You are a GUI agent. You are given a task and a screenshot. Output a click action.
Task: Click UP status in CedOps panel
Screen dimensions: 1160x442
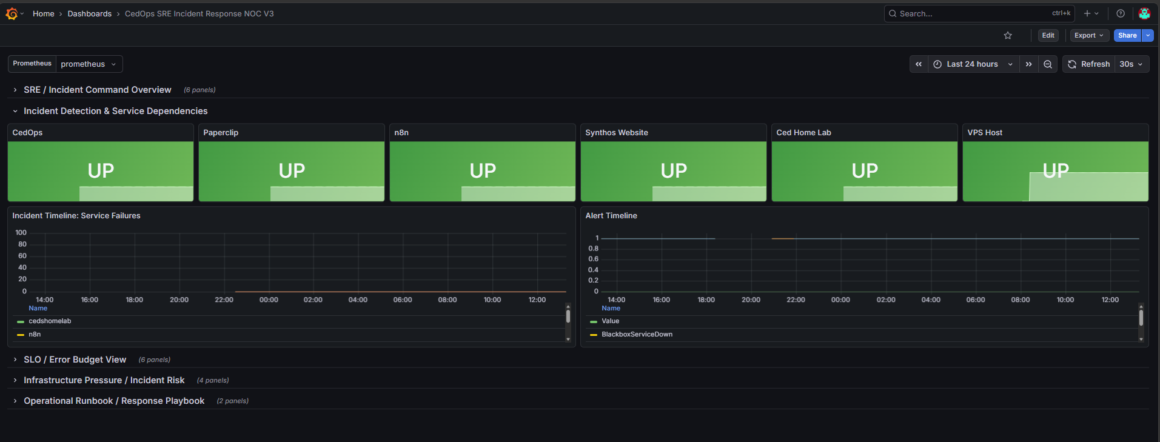tap(101, 171)
